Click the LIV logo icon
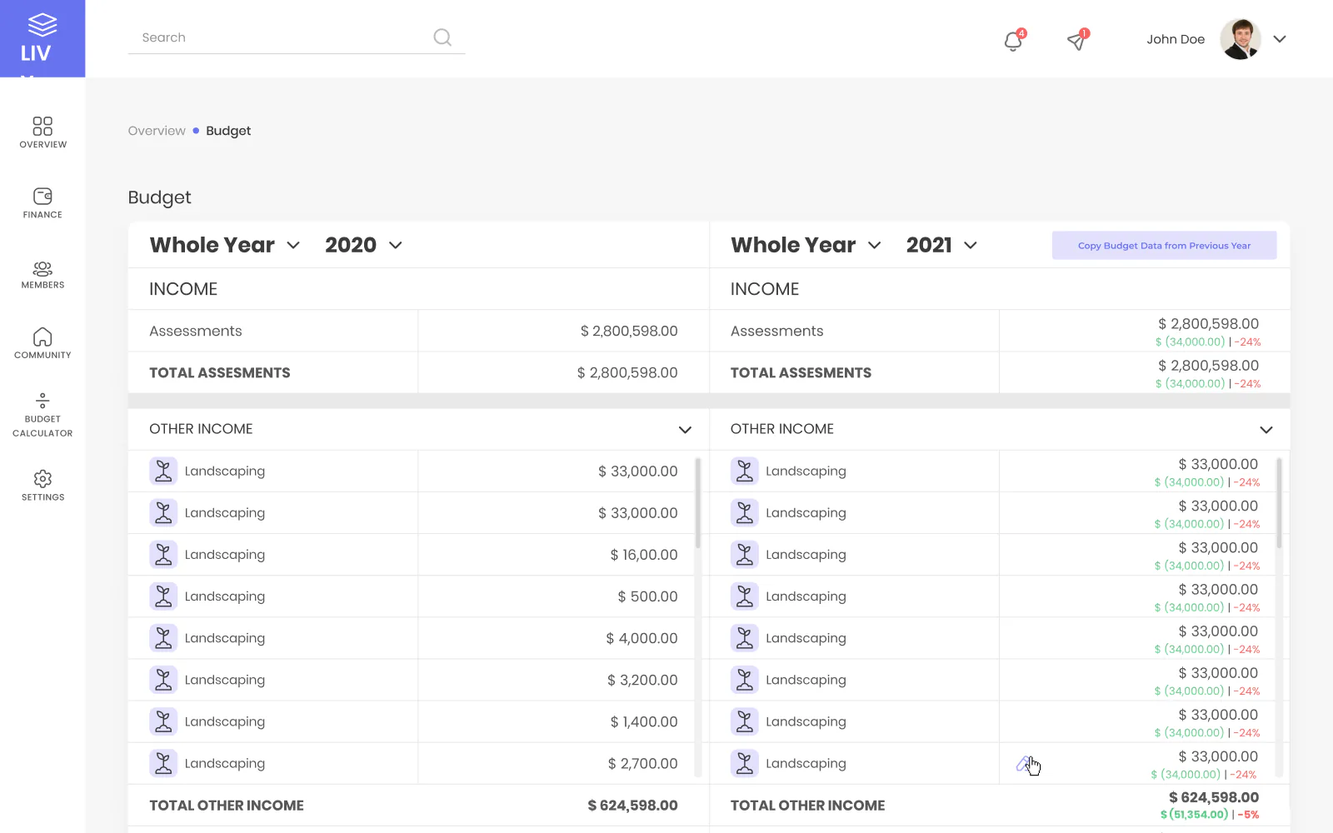This screenshot has width=1333, height=833. [x=42, y=26]
